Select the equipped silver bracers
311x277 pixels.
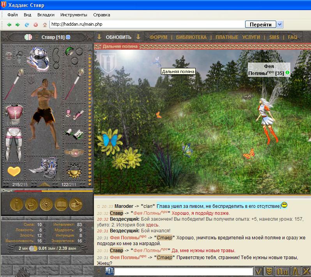tap(74, 134)
